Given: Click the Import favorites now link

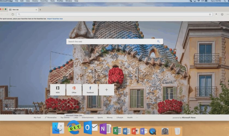Looking at the screenshot, I should (55, 19).
